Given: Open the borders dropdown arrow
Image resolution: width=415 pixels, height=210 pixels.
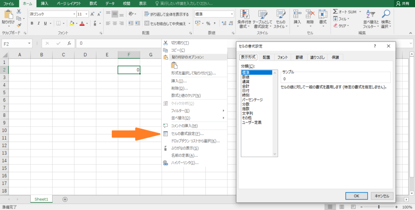Looking at the screenshot, I should click(x=64, y=23).
